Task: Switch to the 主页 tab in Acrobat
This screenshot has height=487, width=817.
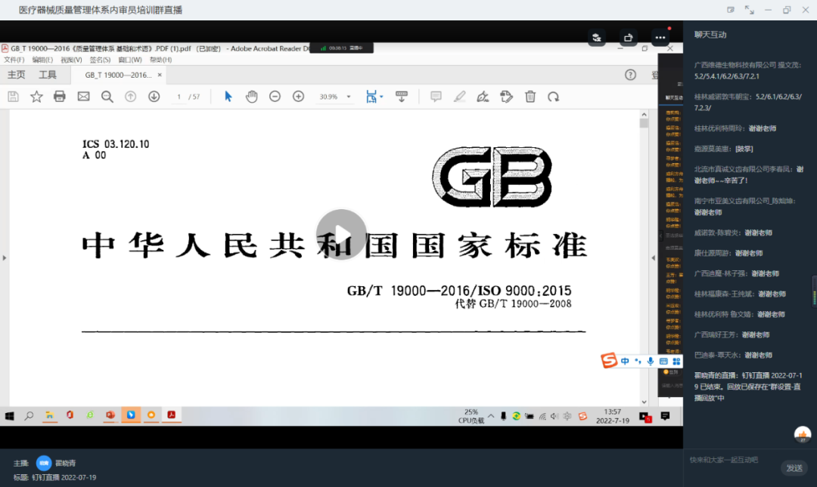Action: (16, 75)
